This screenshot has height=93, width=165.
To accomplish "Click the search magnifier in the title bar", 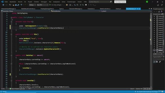I will click(x=111, y=2).
